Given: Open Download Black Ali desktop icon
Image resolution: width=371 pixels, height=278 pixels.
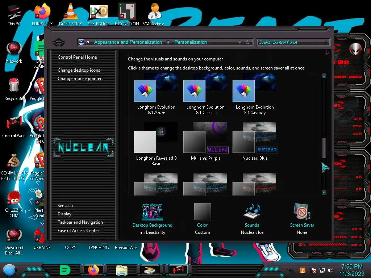Looking at the screenshot, I should pyautogui.click(x=14, y=241).
